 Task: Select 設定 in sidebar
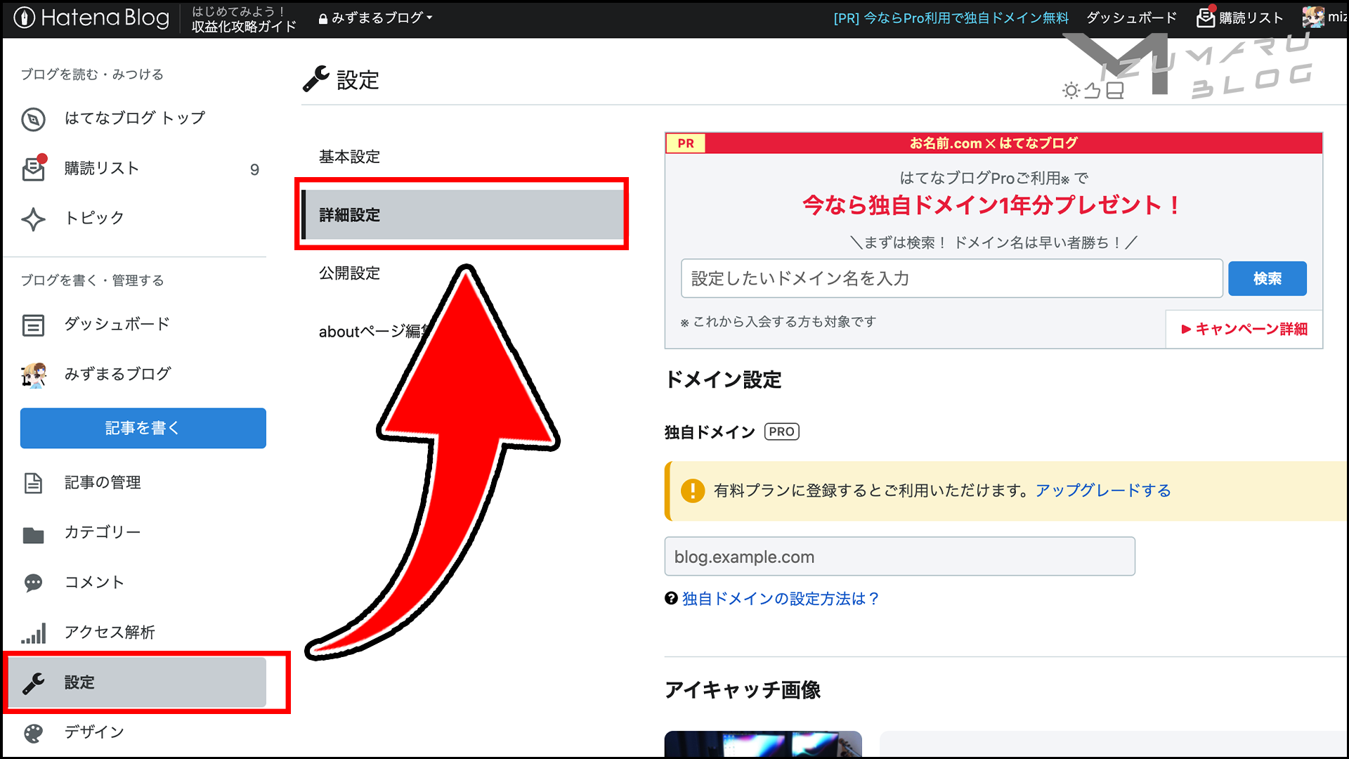click(138, 682)
